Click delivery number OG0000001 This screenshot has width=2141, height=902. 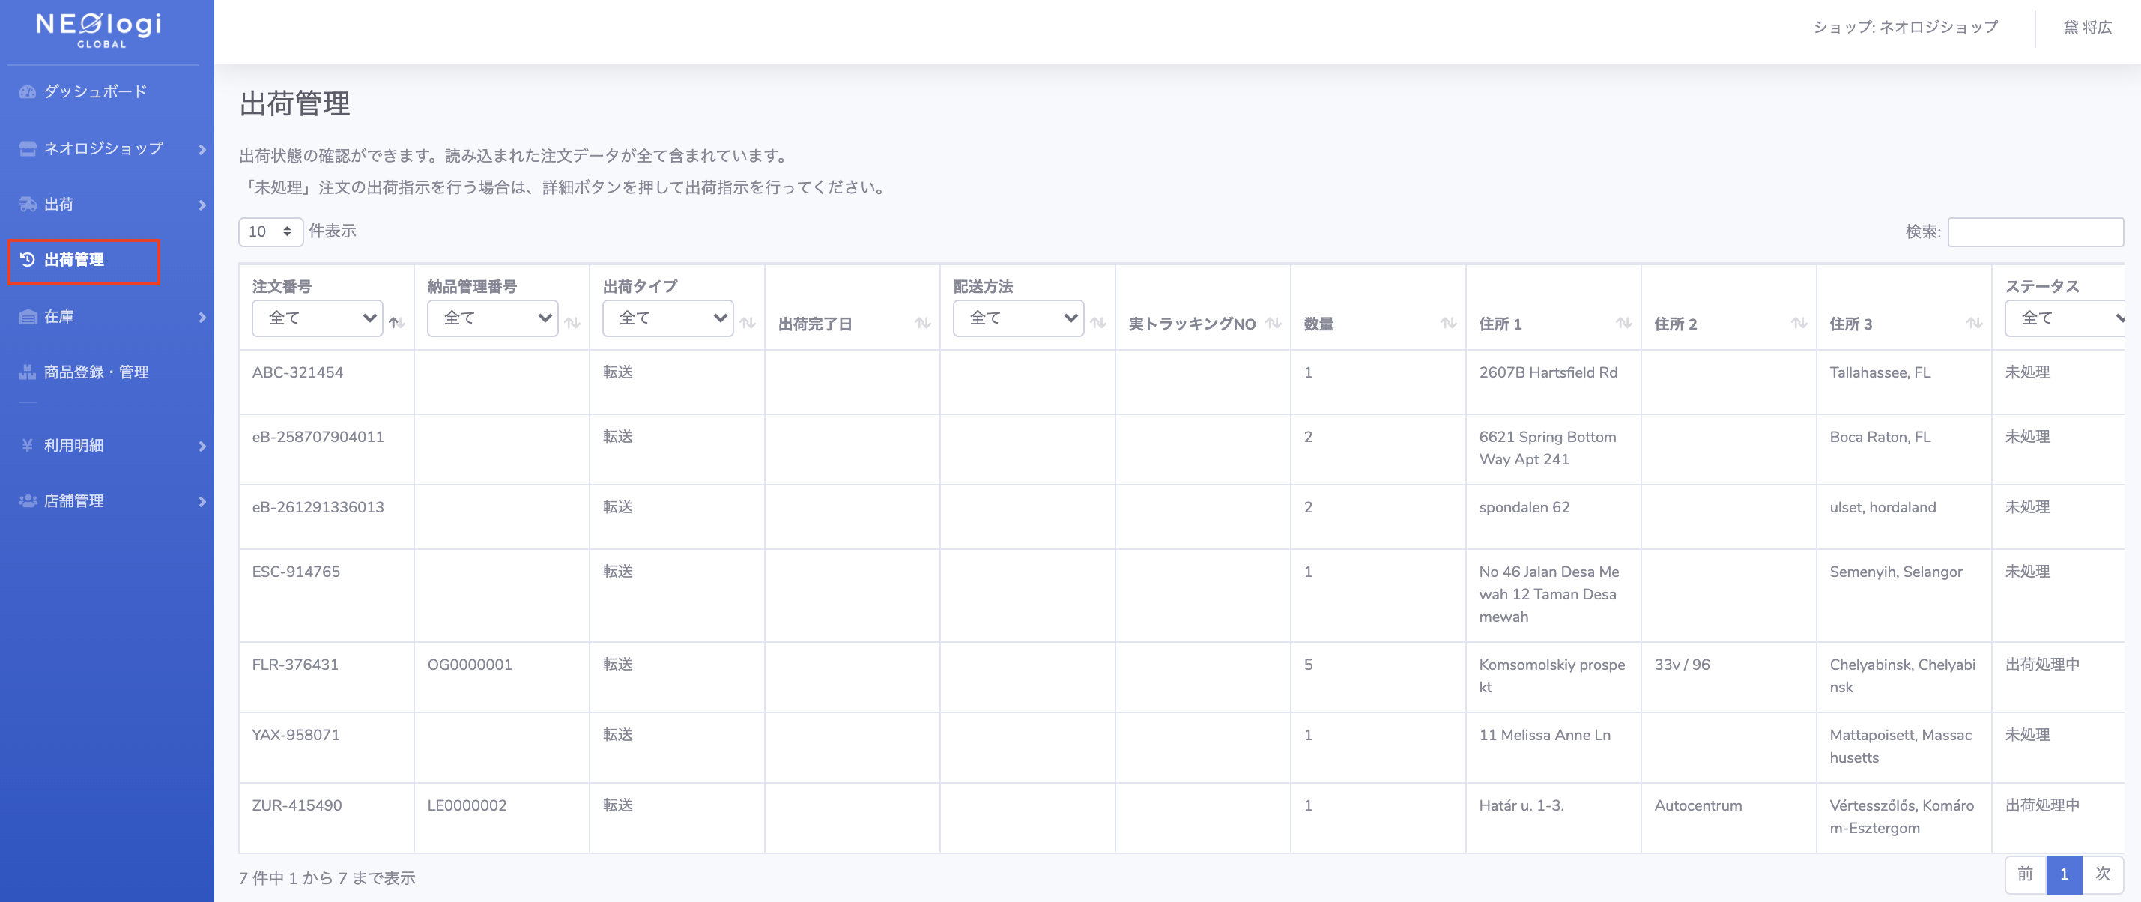click(x=470, y=665)
